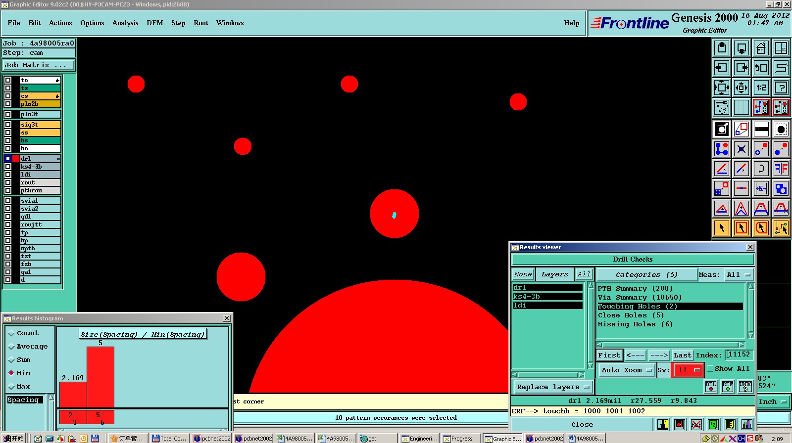The height and width of the screenshot is (443, 792).
Task: Open the Edit menu
Action: pos(35,23)
